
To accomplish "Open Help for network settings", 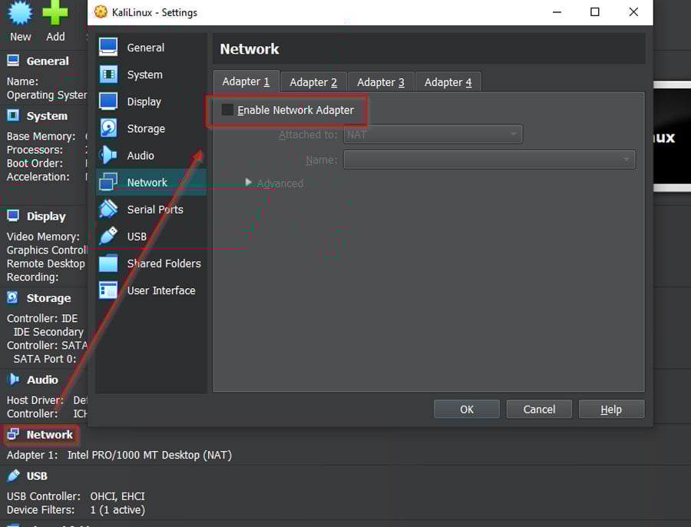I will pos(611,409).
